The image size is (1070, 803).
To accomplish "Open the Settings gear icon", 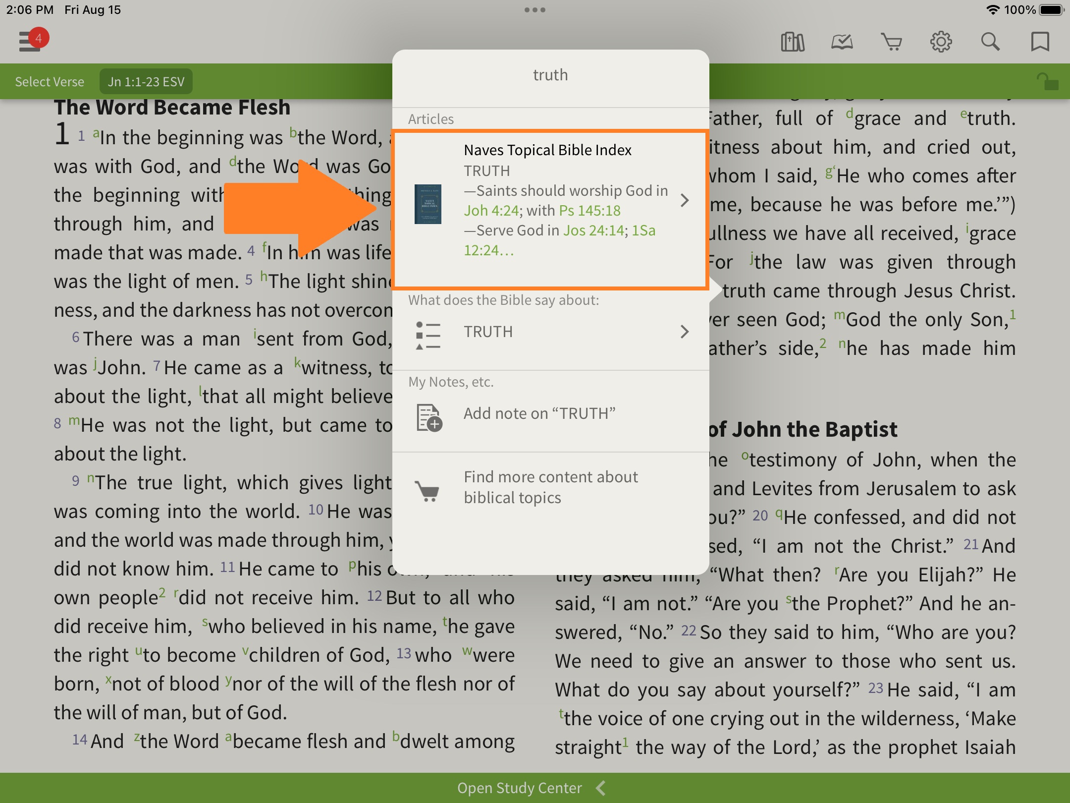I will pyautogui.click(x=941, y=42).
